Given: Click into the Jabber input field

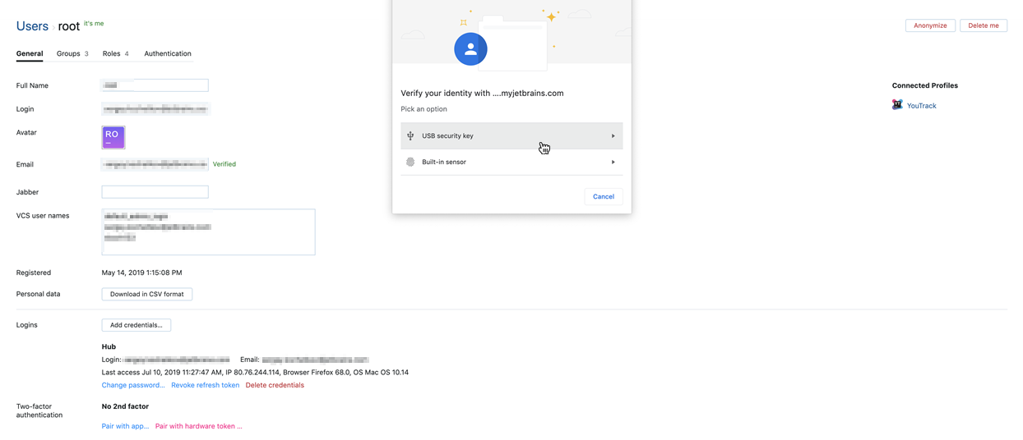Looking at the screenshot, I should pos(155,192).
